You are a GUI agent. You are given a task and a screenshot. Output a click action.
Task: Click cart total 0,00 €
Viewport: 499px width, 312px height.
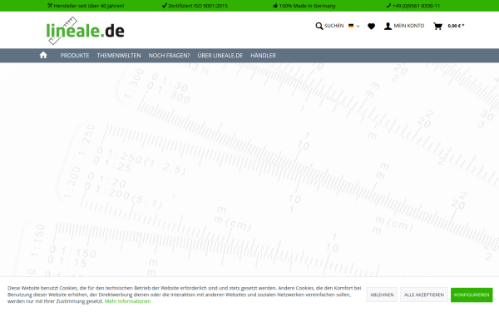pos(456,26)
